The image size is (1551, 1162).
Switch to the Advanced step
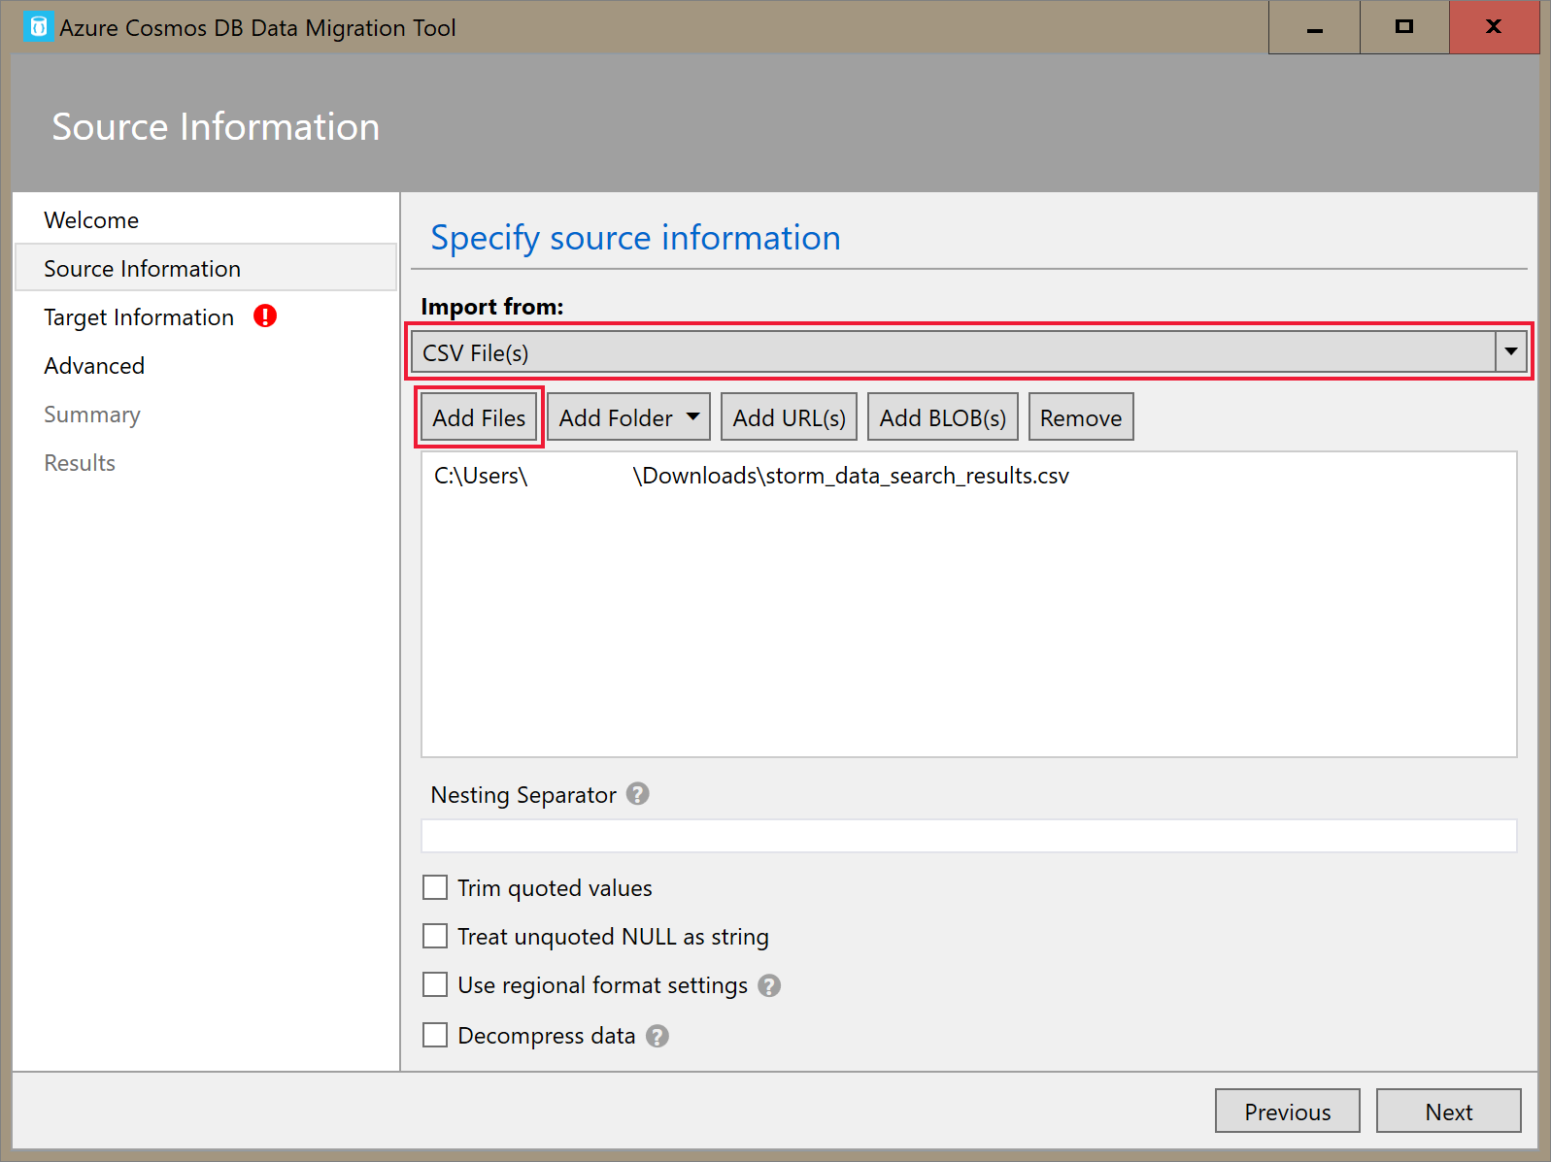tap(94, 366)
